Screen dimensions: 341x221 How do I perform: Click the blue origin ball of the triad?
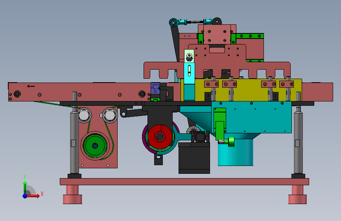pos(25,196)
